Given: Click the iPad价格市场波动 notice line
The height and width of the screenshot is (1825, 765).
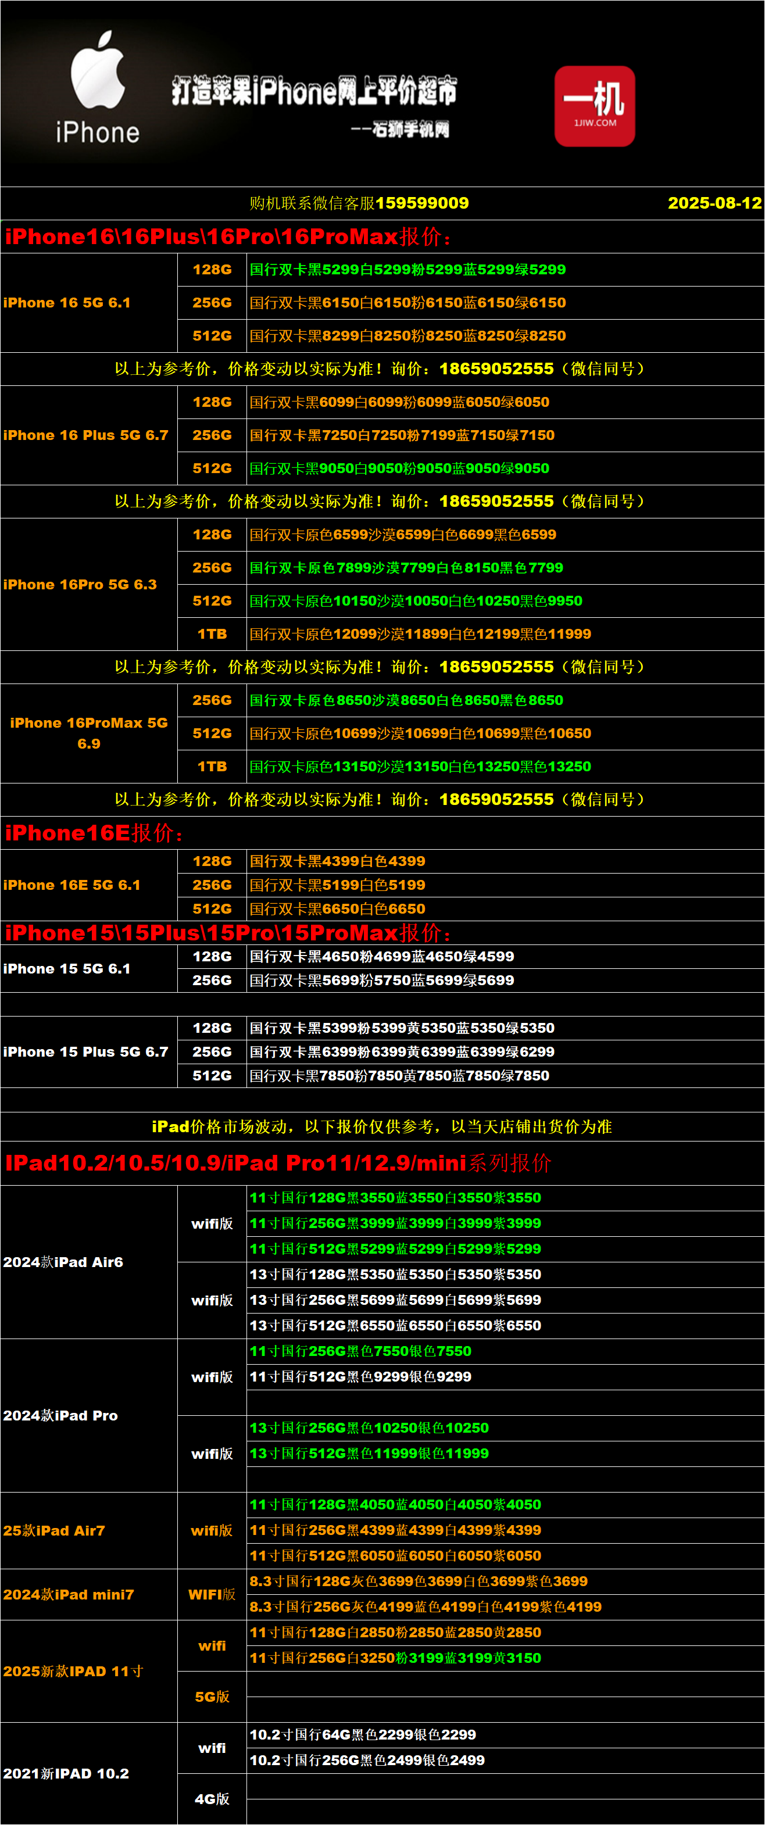Looking at the screenshot, I should coord(382,1126).
